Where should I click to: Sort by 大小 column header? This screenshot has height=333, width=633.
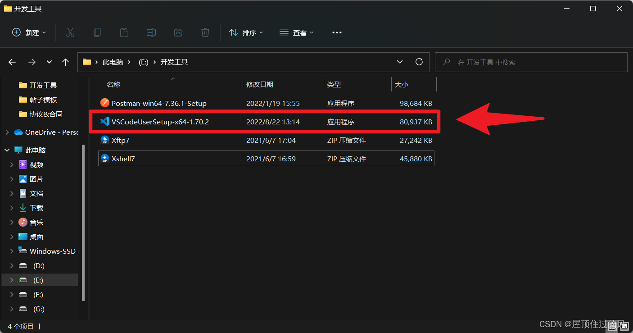pyautogui.click(x=402, y=84)
